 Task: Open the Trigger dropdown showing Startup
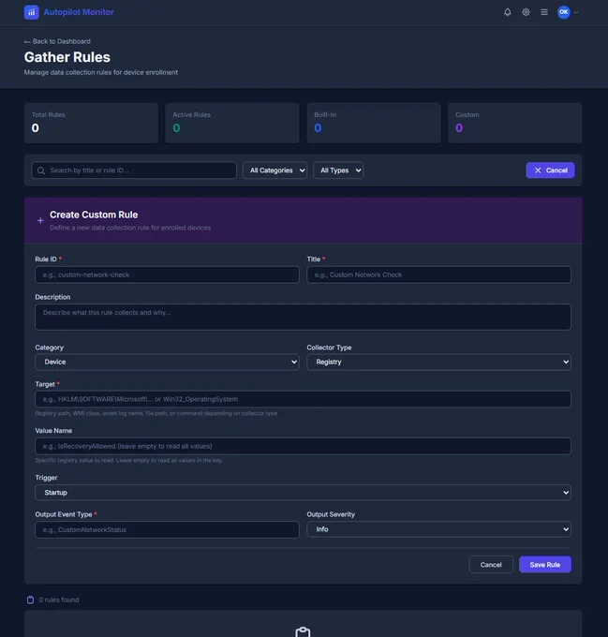[x=303, y=493]
